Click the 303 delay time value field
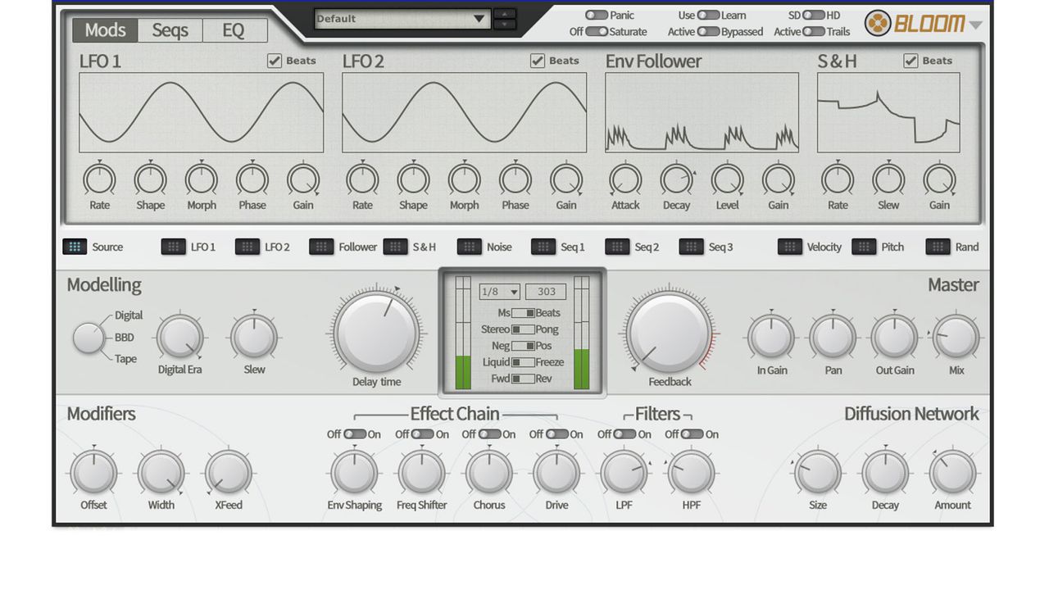The height and width of the screenshot is (590, 1049). pyautogui.click(x=546, y=292)
